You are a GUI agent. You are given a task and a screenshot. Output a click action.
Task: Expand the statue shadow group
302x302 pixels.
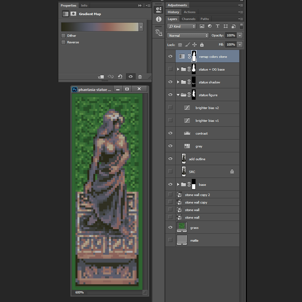178,82
